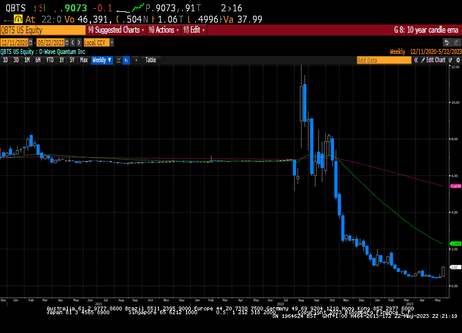Select the candlestick chart type icon

click(126, 60)
